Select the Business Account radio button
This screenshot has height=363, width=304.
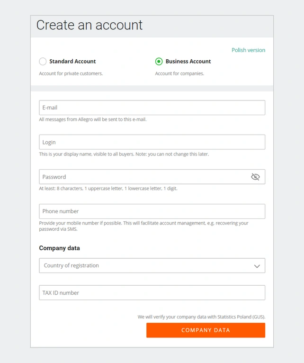pyautogui.click(x=159, y=61)
